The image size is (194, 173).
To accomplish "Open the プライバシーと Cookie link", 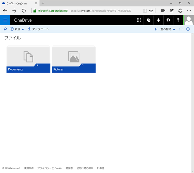I will click(49, 168).
